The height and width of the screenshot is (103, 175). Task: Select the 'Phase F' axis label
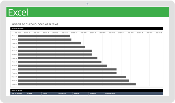[x=14, y=55]
